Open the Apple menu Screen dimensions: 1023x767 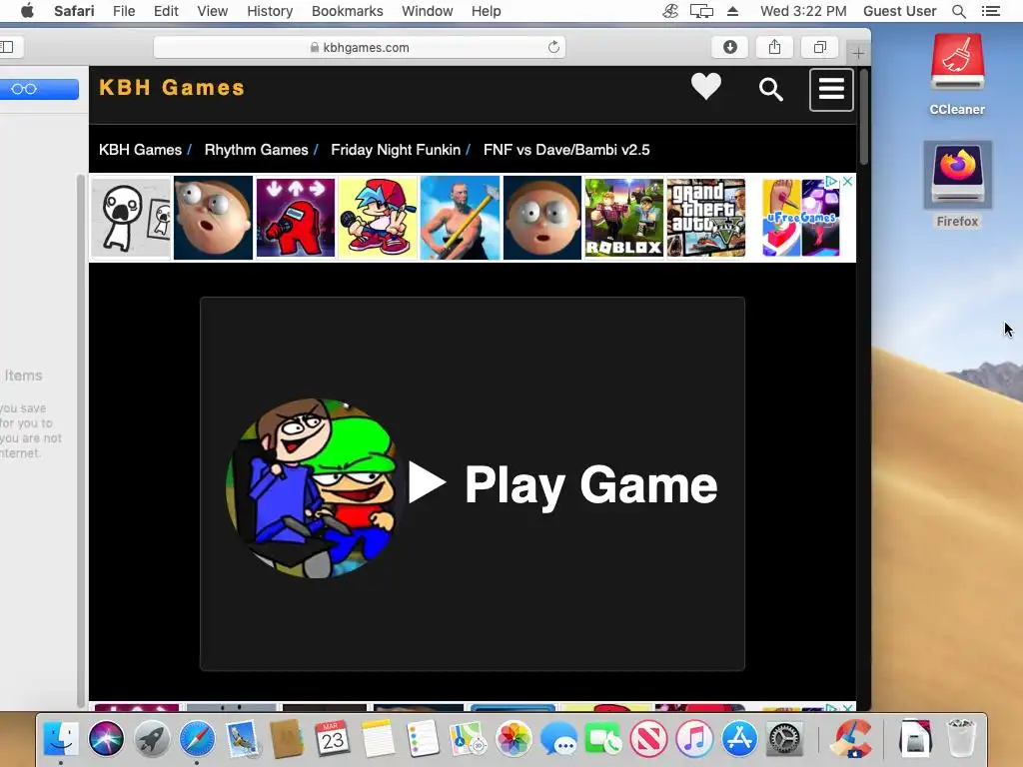click(27, 11)
